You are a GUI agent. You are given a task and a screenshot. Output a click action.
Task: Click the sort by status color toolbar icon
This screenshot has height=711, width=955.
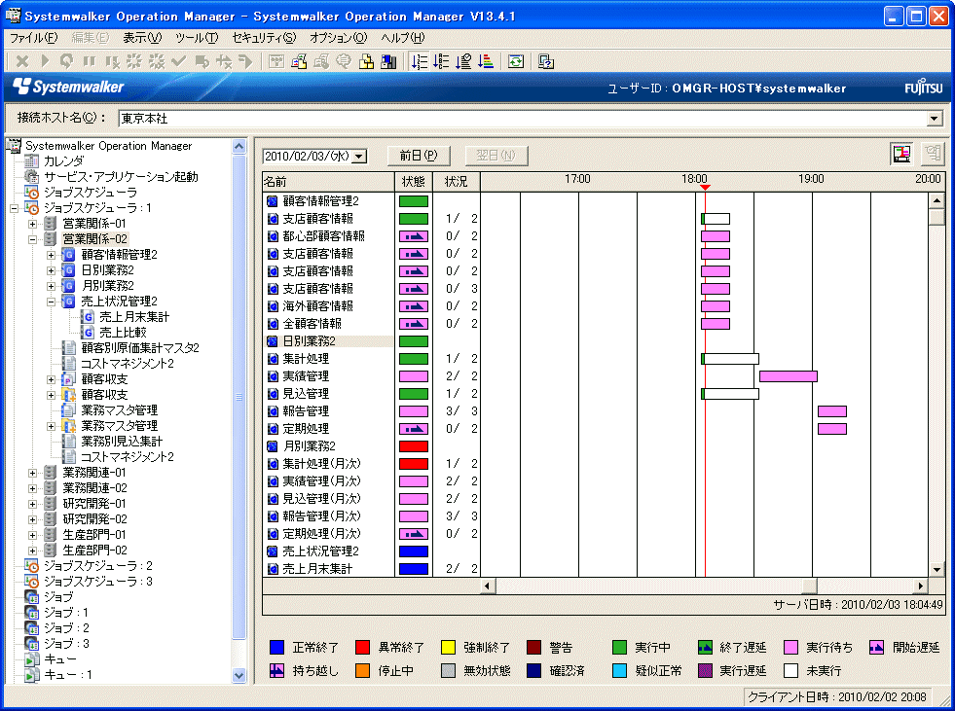tap(486, 61)
